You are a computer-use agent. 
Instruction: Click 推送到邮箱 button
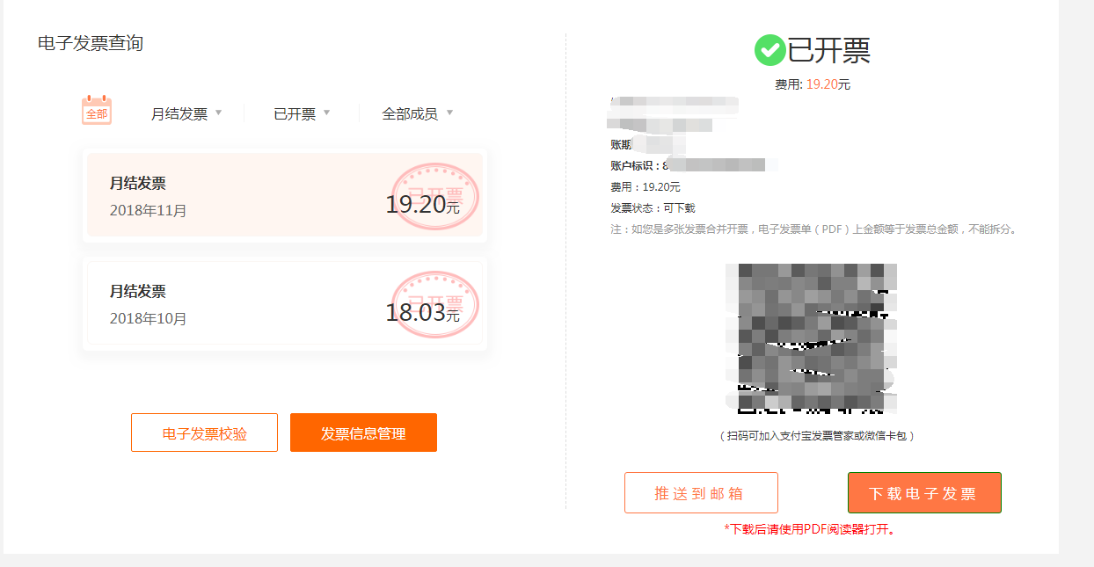(x=701, y=492)
